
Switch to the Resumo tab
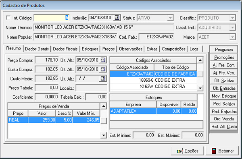point(14,48)
